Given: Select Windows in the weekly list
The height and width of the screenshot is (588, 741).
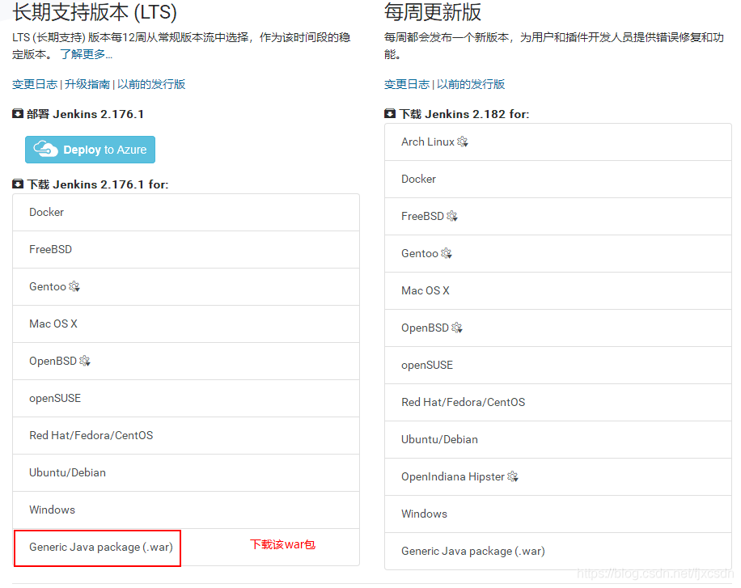Looking at the screenshot, I should click(558, 514).
